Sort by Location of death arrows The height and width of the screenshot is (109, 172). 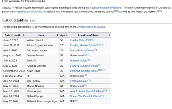point(109,35)
